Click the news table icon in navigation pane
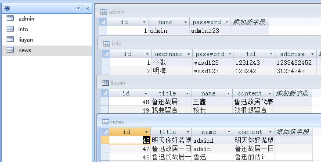Screen dimensions: 321x162 tap(10, 50)
